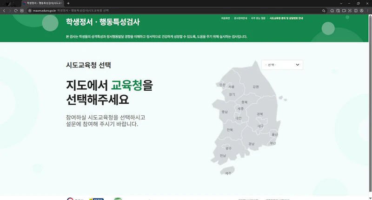Select 전남 region on the map

[x=223, y=156]
